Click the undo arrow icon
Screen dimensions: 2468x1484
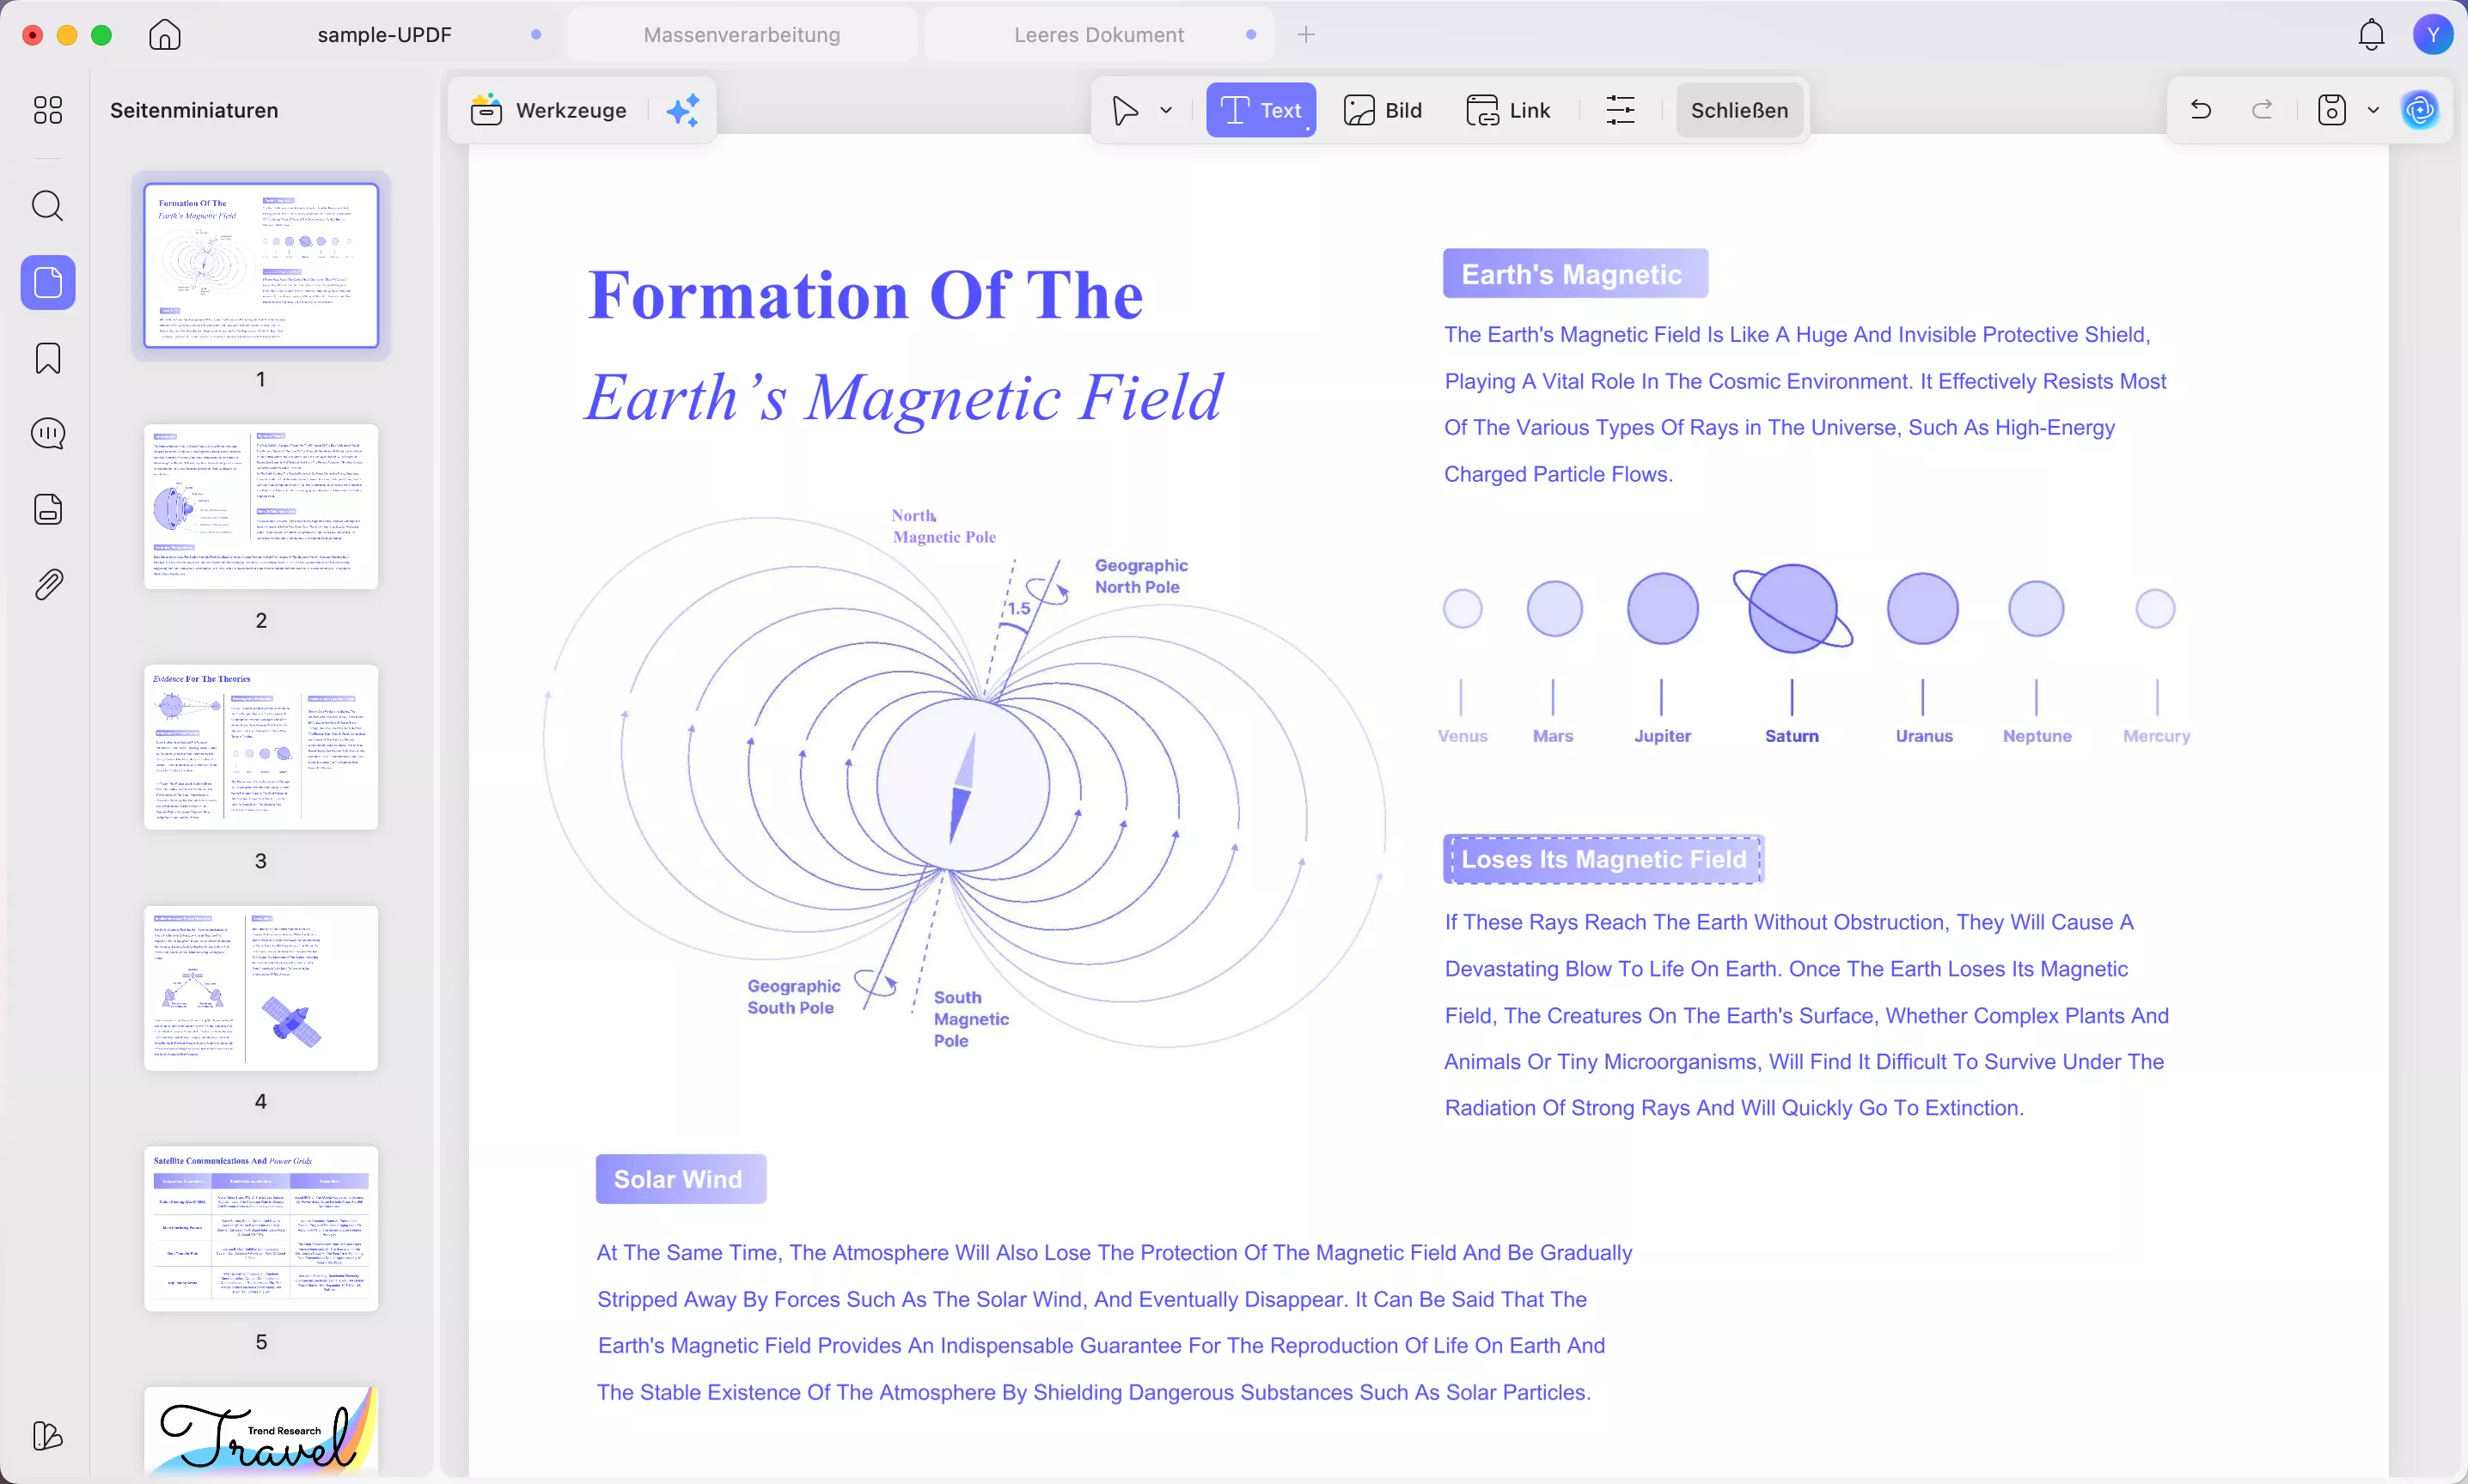pos(2200,110)
